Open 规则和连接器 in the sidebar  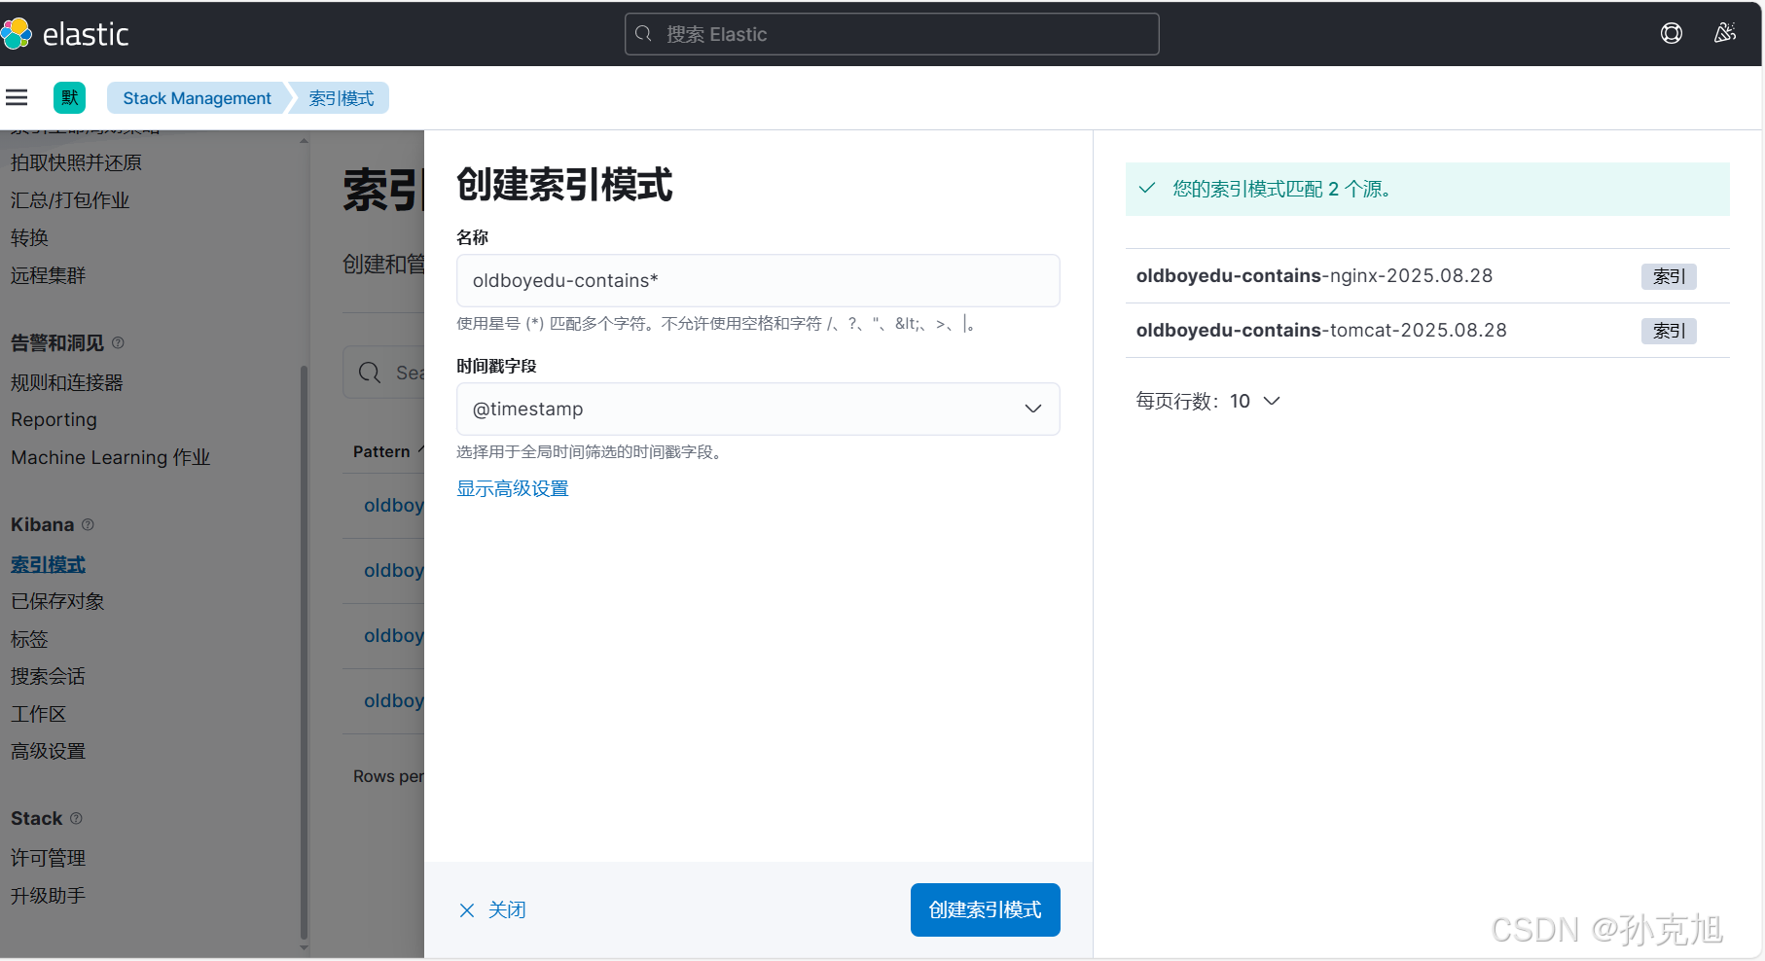67,383
